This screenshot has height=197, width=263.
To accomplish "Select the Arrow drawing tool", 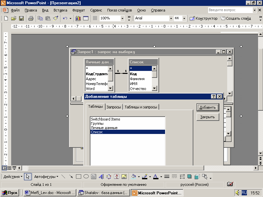I will [71, 177].
